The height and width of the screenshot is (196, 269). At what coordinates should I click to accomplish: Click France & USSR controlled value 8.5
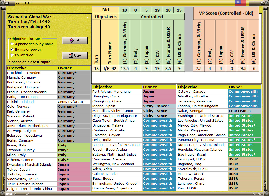[x=168, y=68]
